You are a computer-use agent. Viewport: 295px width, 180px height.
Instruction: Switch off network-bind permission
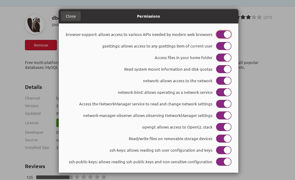tap(224, 92)
